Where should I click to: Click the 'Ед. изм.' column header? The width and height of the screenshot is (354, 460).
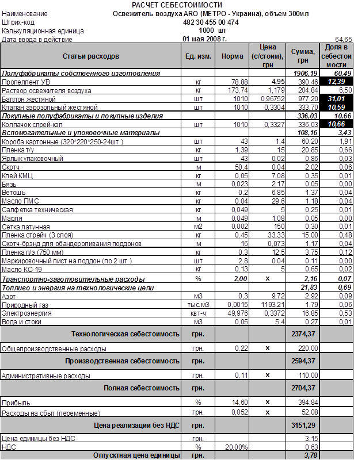[x=198, y=57]
